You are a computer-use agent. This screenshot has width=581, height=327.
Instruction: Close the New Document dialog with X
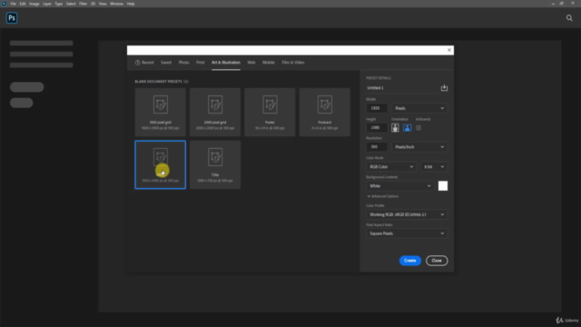click(449, 50)
